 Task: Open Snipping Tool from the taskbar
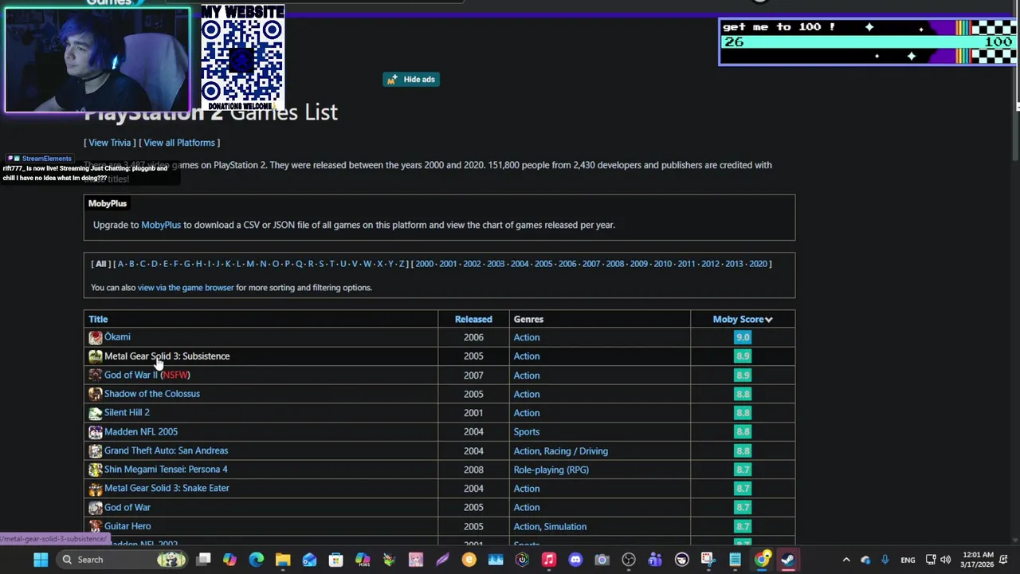coord(708,560)
